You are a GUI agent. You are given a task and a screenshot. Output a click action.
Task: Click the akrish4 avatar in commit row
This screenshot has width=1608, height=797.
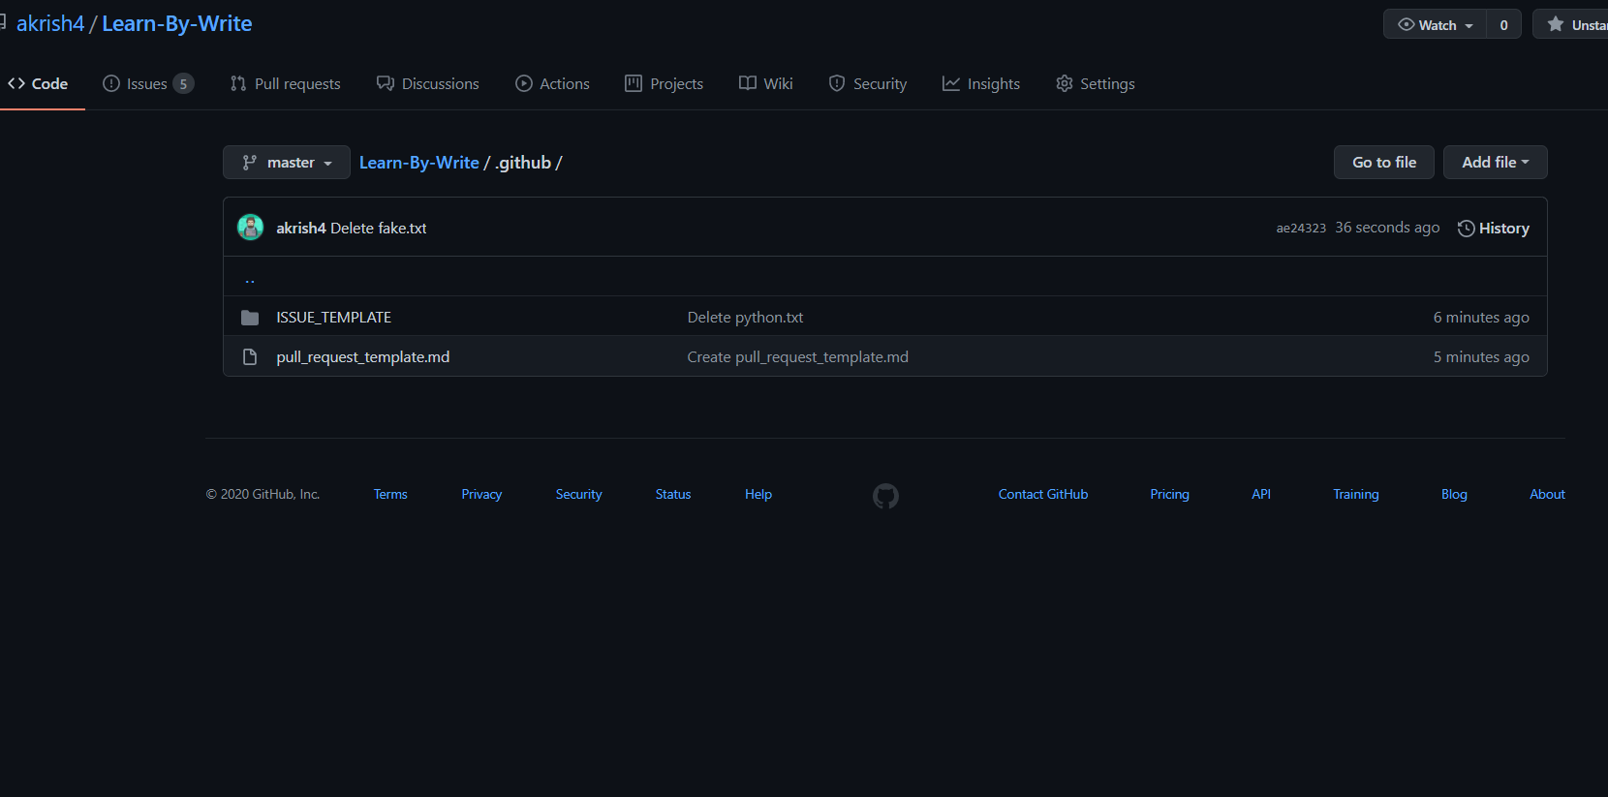click(251, 228)
